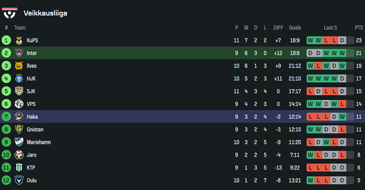Click the Haka team crest
Viewport: 365px width, 190px height.
pos(19,116)
